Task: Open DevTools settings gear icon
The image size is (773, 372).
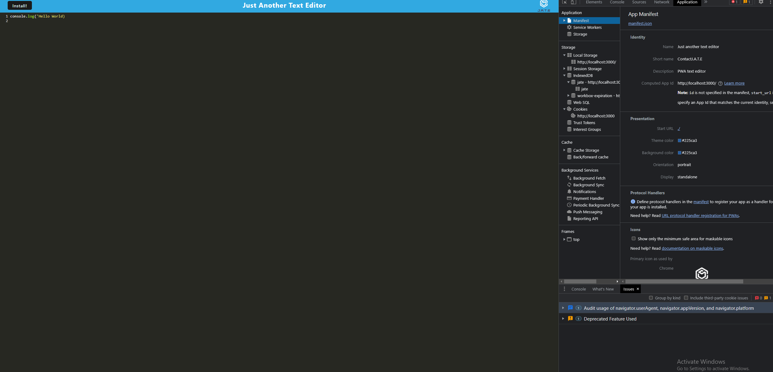Action: pos(761,2)
